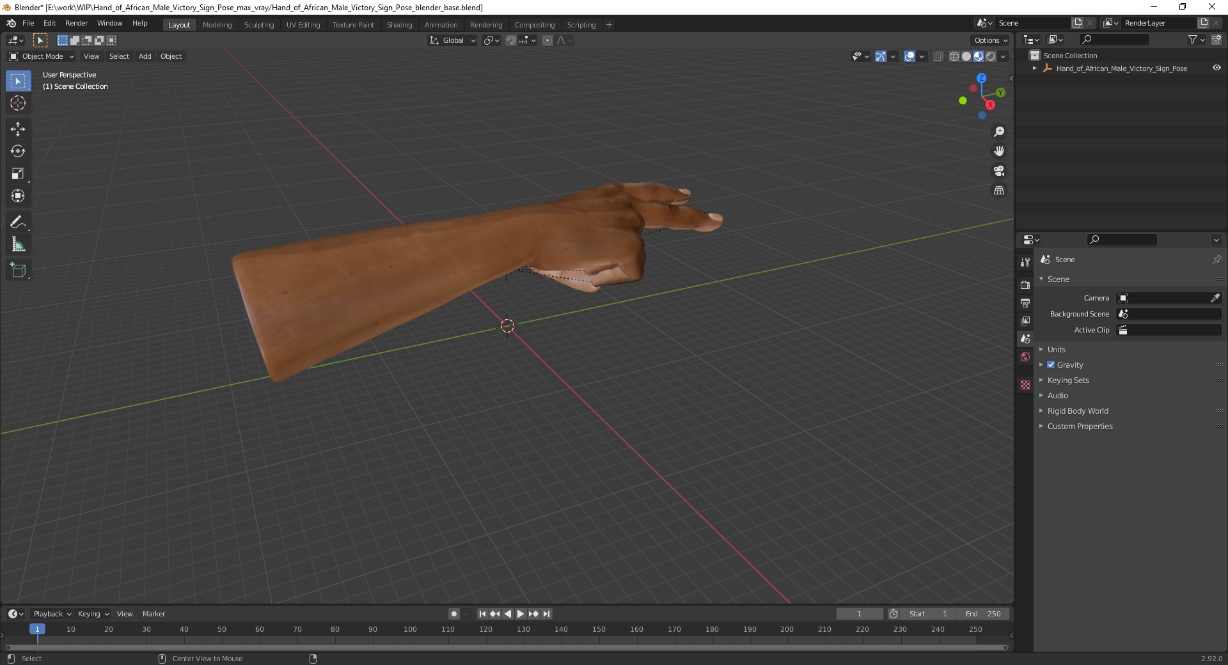1228x665 pixels.
Task: Open the Keying dropdown in timeline
Action: coord(93,614)
